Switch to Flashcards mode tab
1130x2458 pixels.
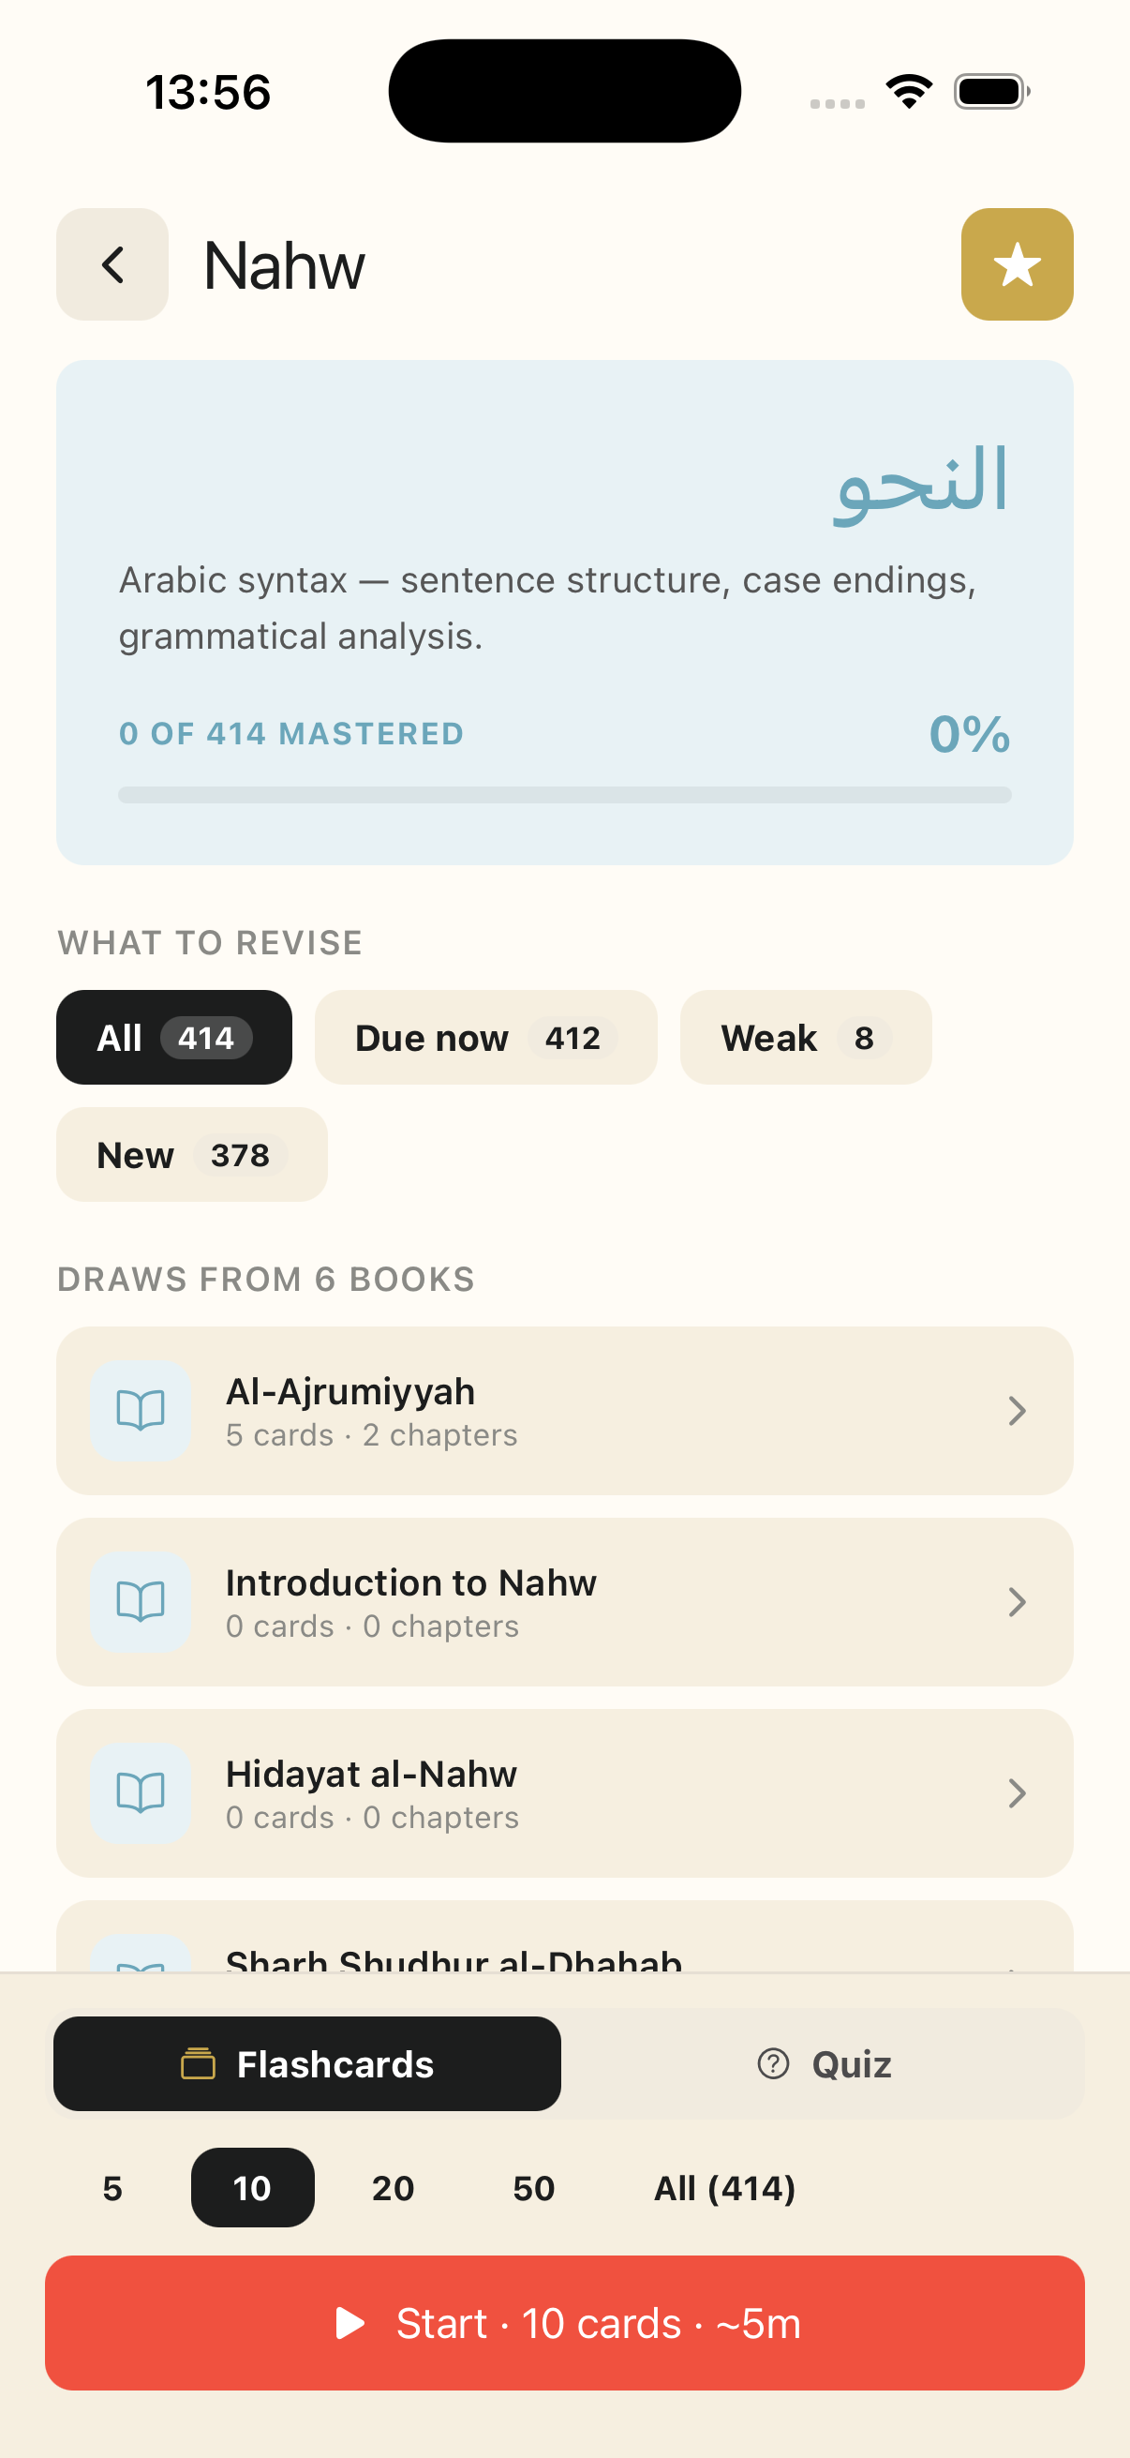[x=307, y=2063]
